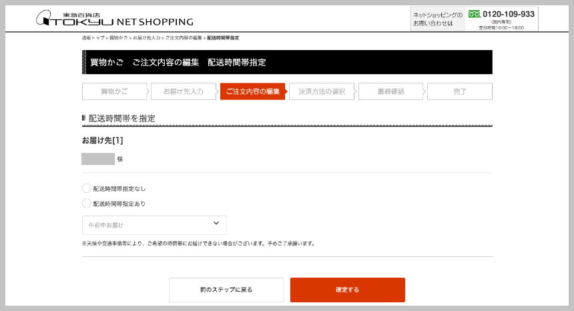This screenshot has width=574, height=311.
Task: Click the Tokyu Net Shopping logo
Action: [x=115, y=18]
